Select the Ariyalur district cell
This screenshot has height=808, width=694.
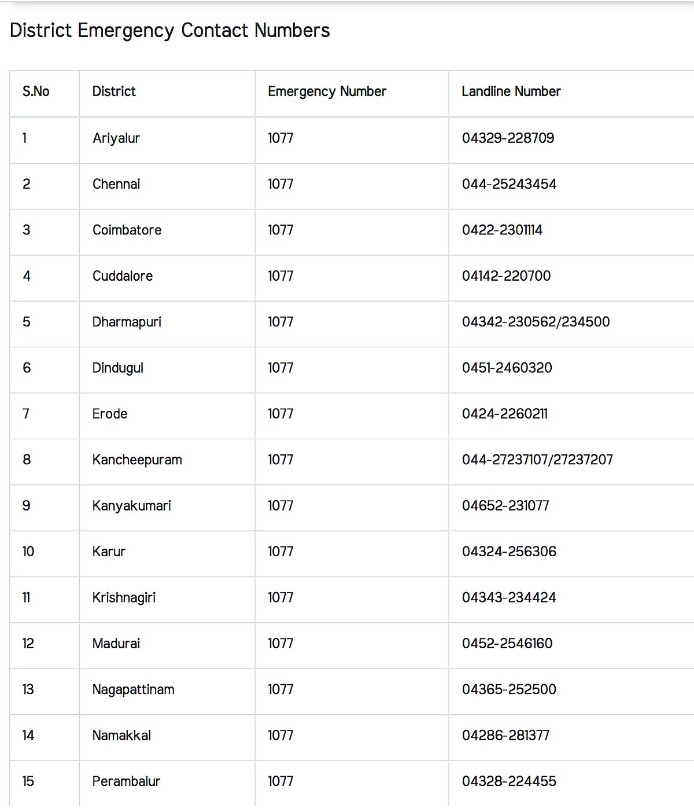[x=116, y=138]
